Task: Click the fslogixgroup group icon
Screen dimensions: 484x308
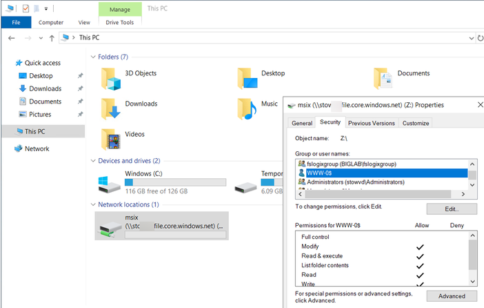Action: click(x=301, y=164)
